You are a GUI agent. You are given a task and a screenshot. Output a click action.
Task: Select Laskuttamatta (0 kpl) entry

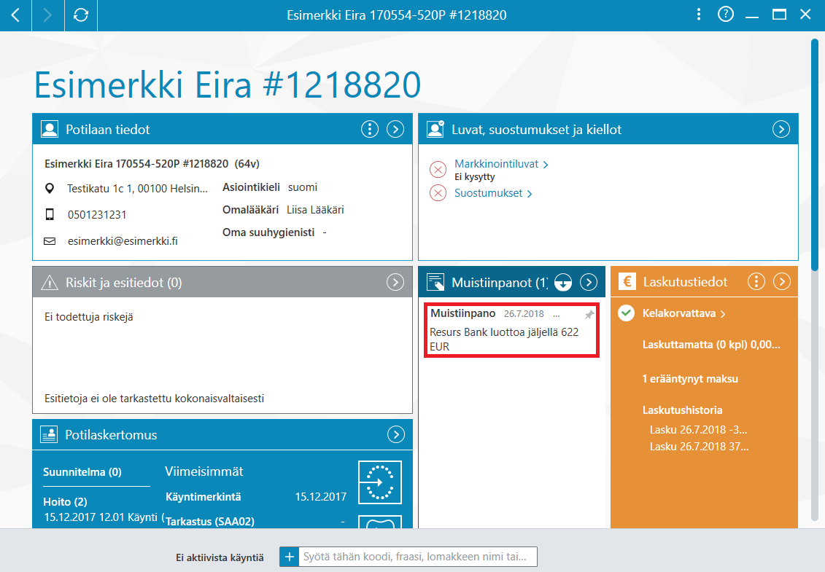[x=710, y=345]
